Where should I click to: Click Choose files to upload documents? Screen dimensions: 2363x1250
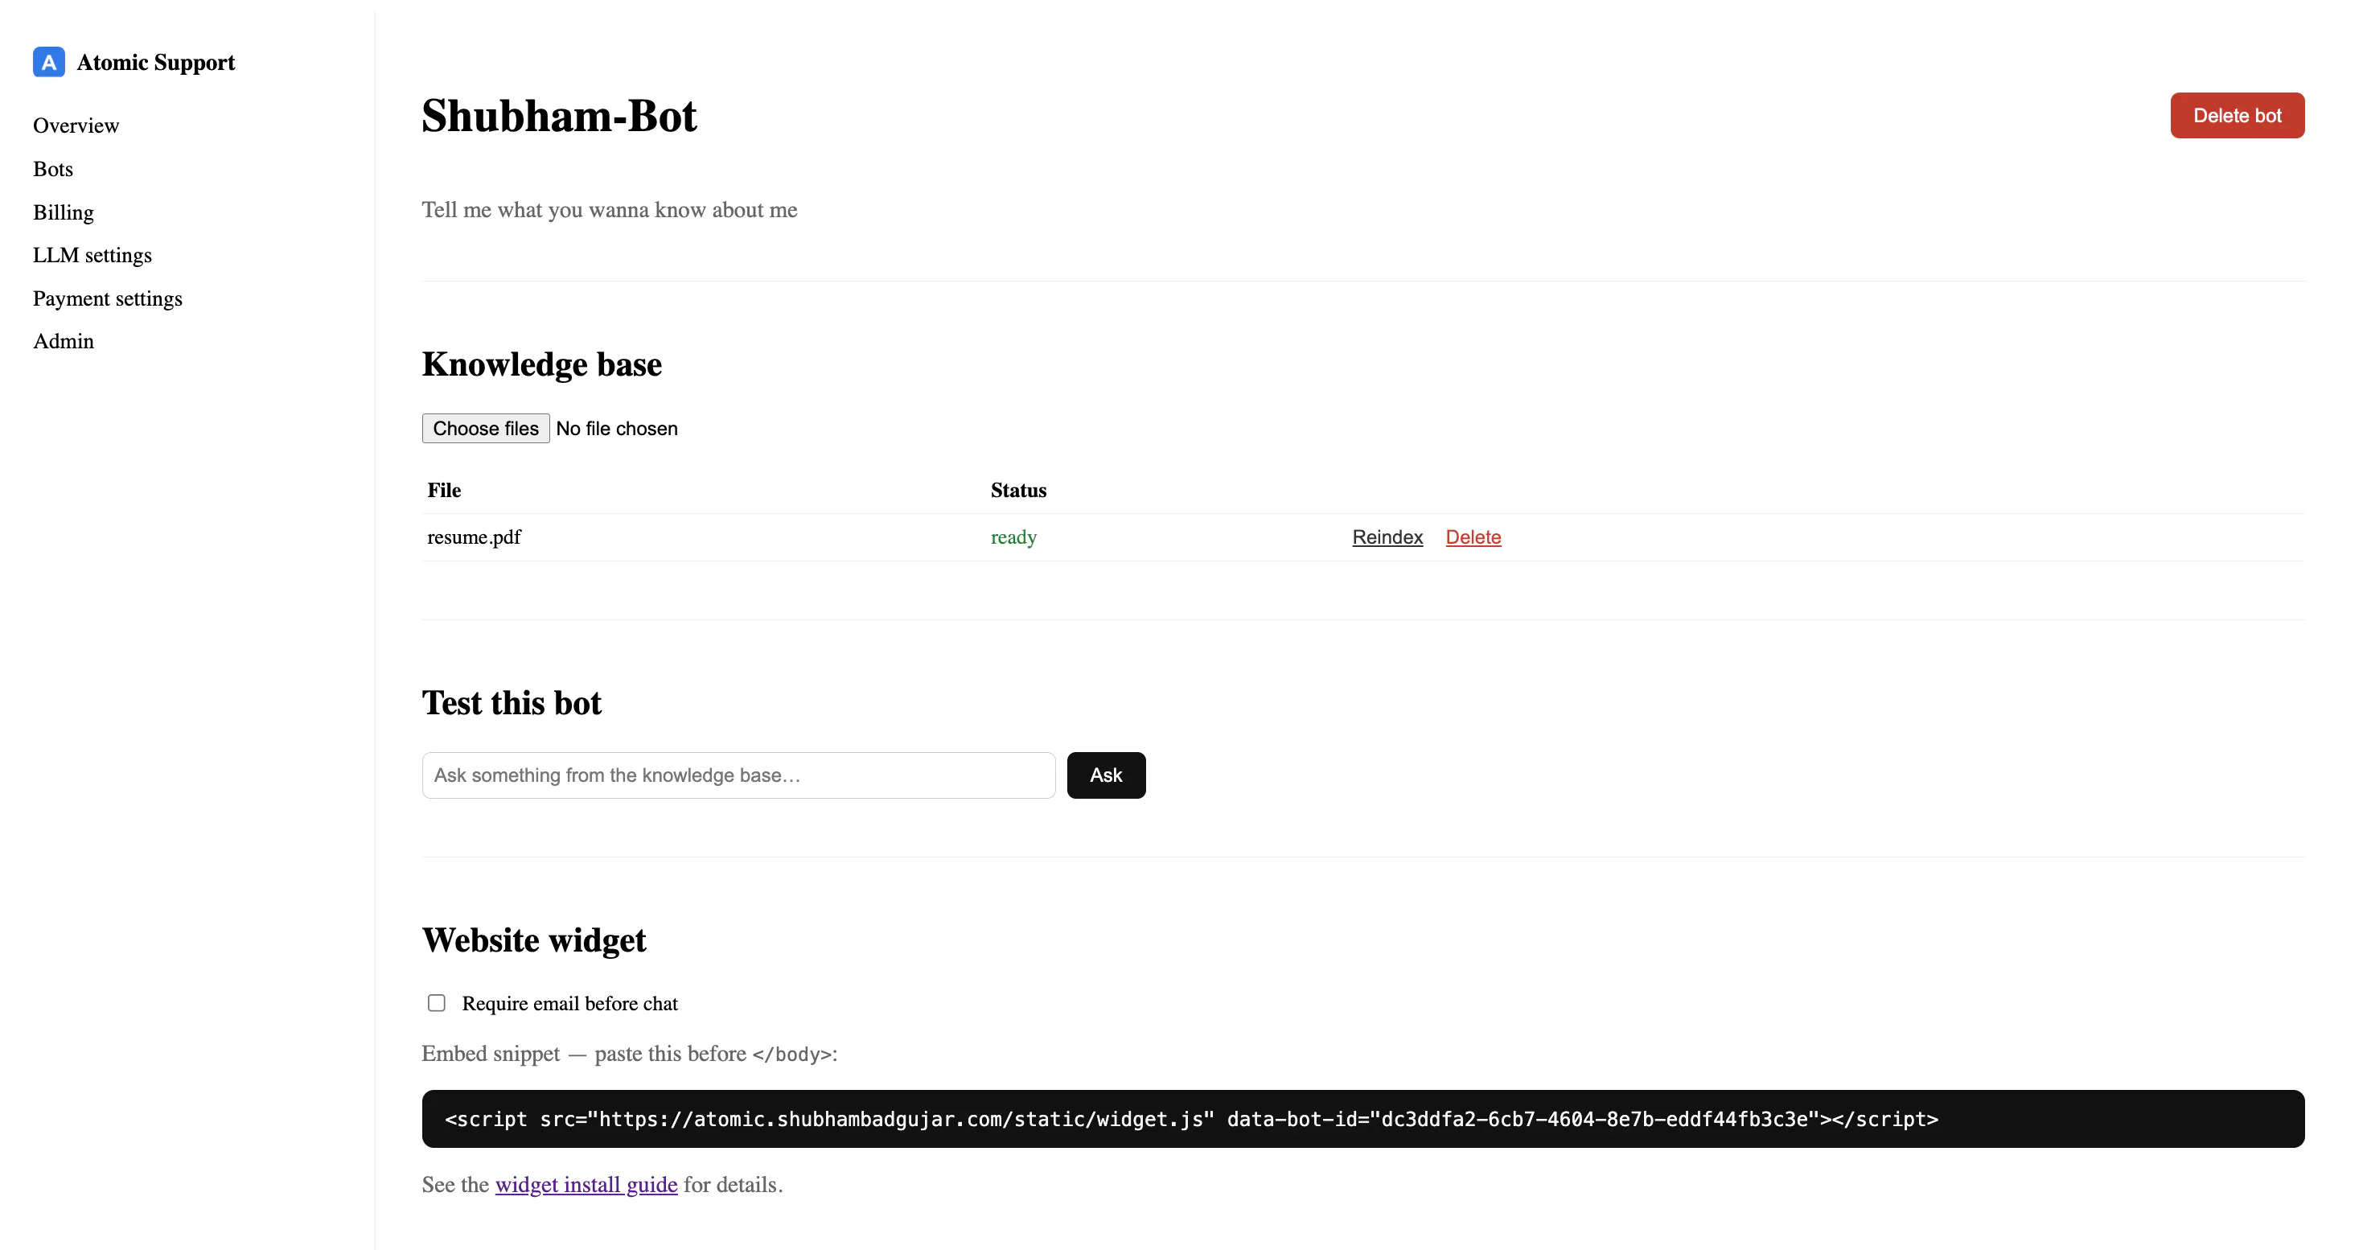click(485, 428)
